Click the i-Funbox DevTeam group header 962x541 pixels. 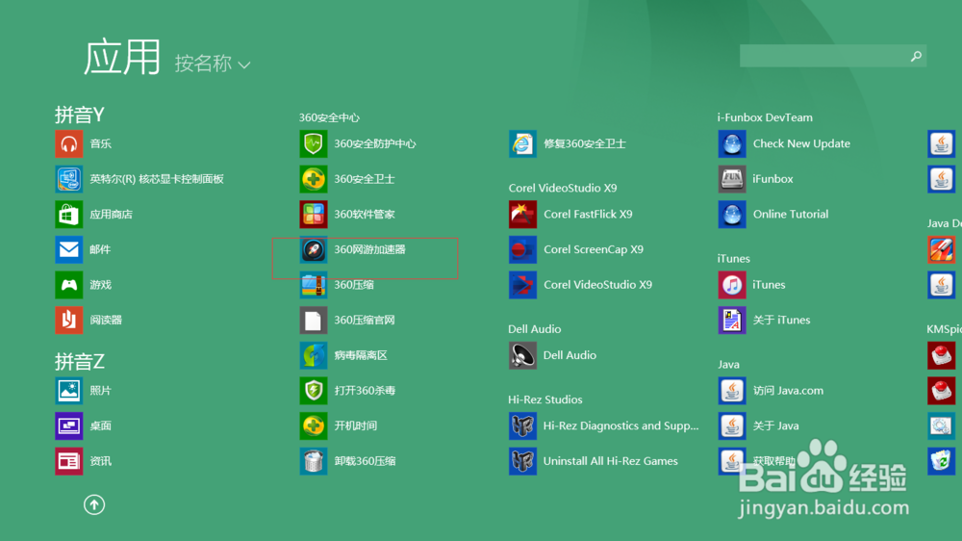pyautogui.click(x=765, y=117)
